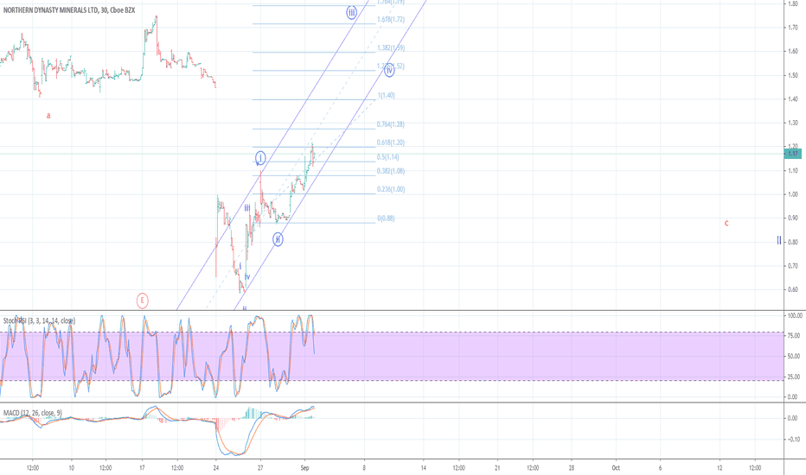Image resolution: width=806 pixels, height=475 pixels.
Task: Open the Stoch RSI indicator label
Action: pos(40,321)
